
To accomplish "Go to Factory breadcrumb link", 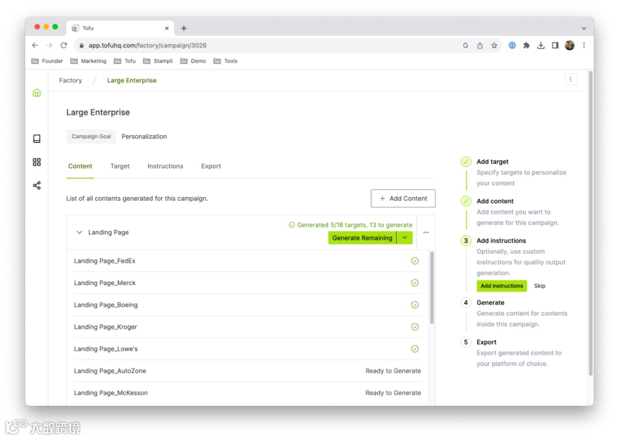I will pos(70,80).
